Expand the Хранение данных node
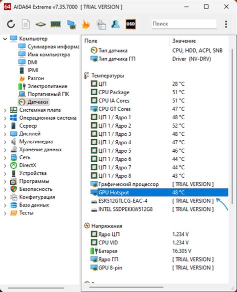 pos(5,150)
